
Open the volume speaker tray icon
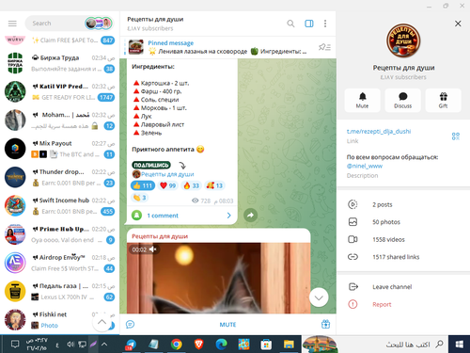(70, 345)
